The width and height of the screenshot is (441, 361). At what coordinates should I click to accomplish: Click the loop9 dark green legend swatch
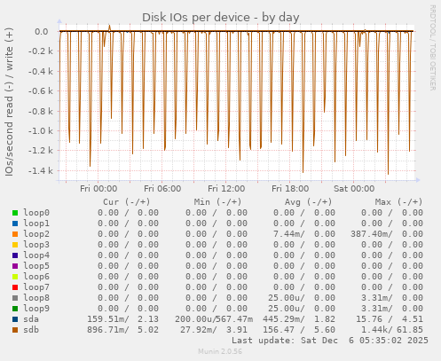(x=15, y=309)
